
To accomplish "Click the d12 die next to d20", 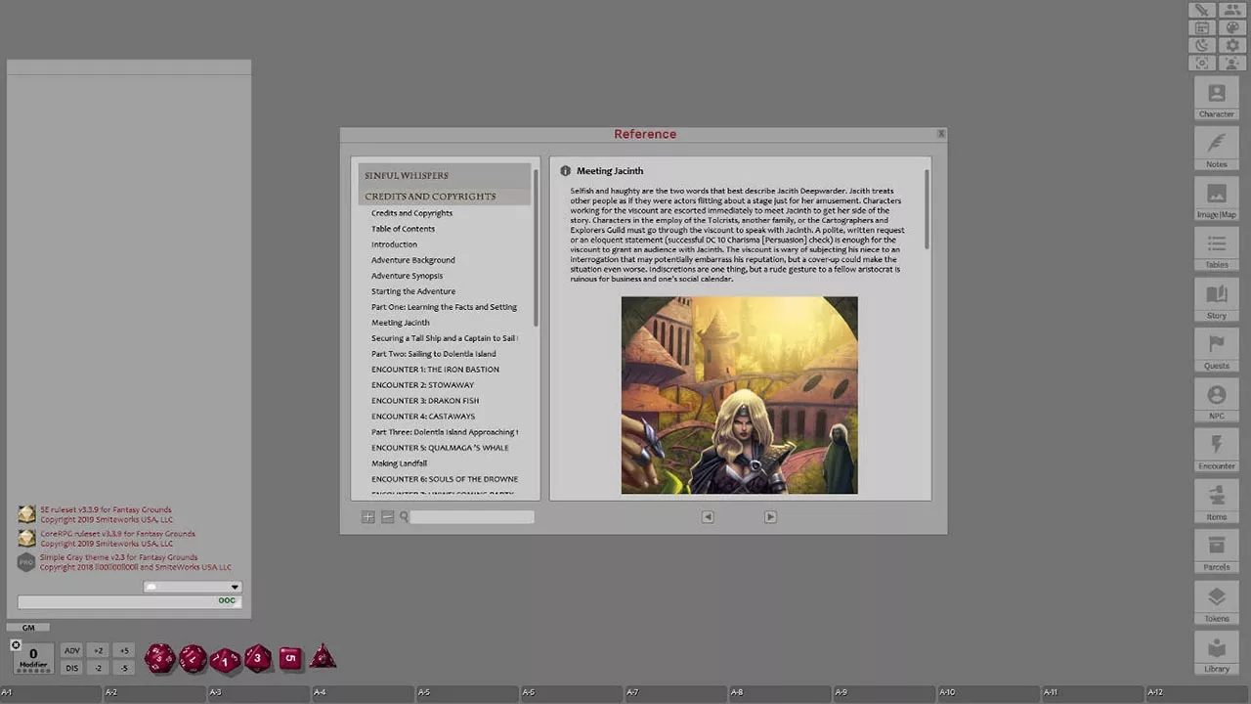I will pyautogui.click(x=193, y=658).
